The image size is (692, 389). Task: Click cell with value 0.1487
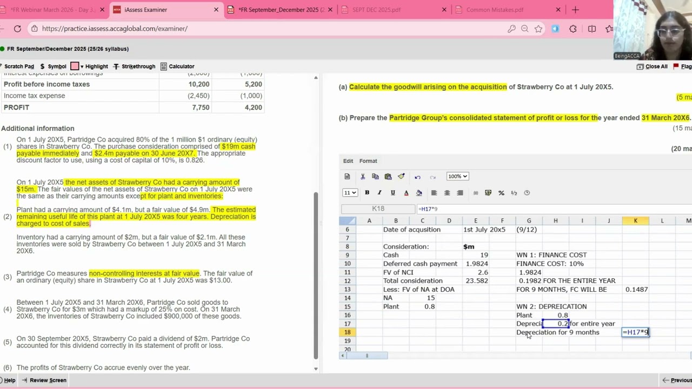(x=636, y=290)
